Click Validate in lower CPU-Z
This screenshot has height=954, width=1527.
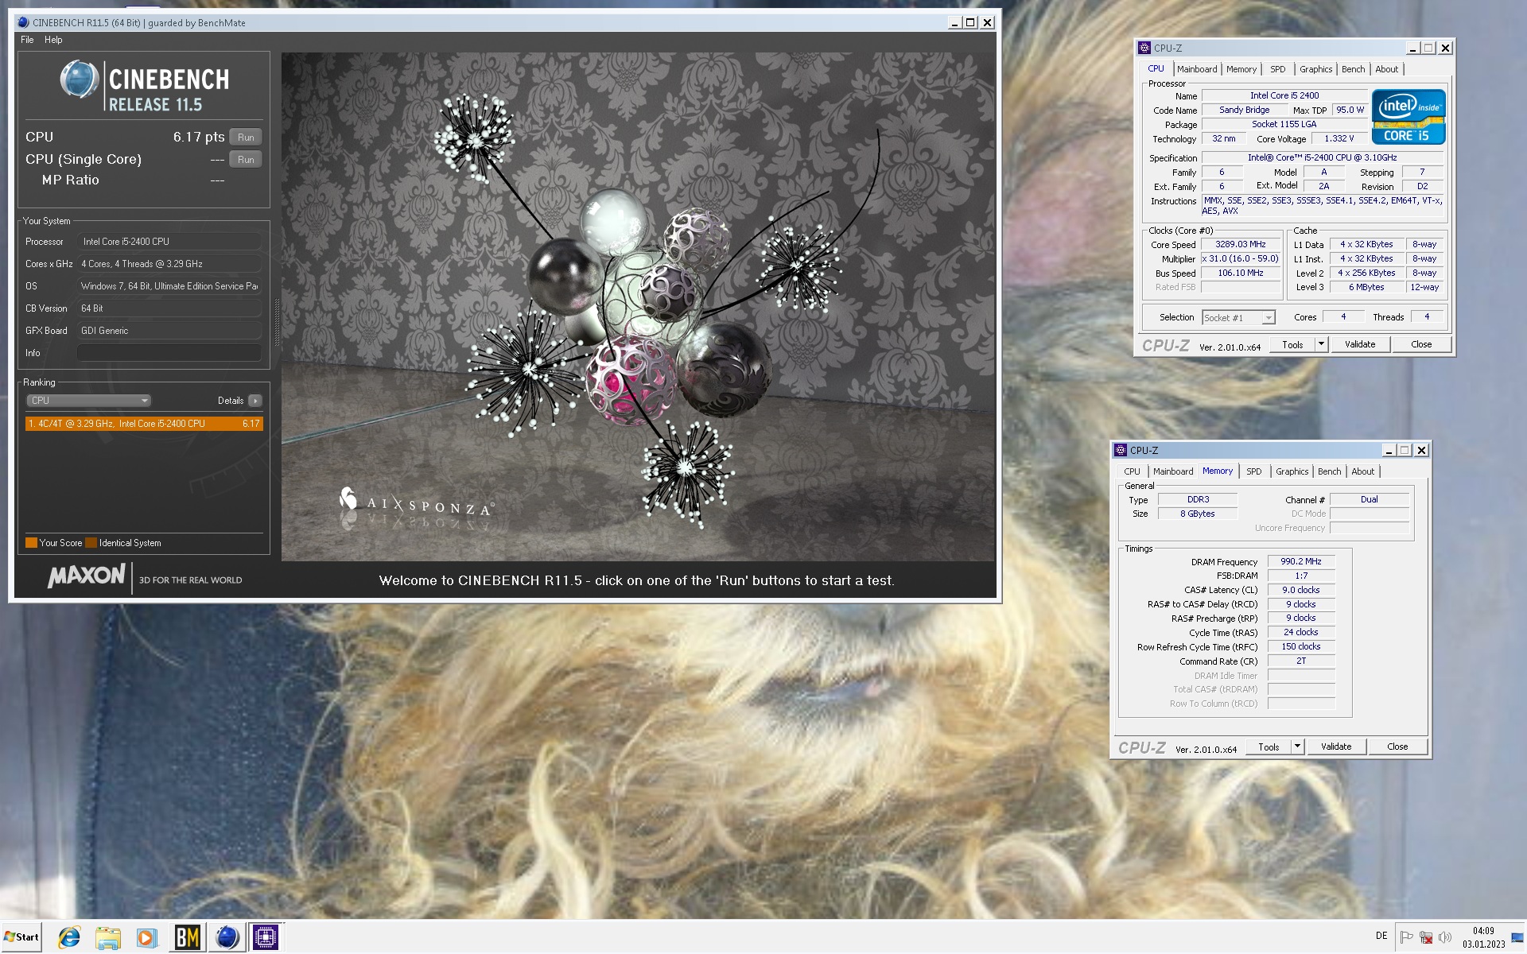coord(1336,747)
